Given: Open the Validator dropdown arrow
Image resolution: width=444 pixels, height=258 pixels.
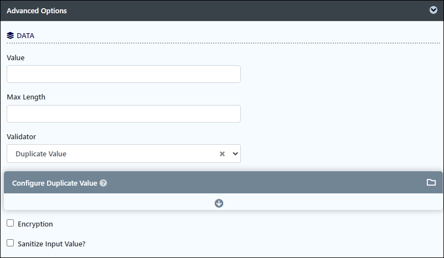Looking at the screenshot, I should (x=235, y=154).
